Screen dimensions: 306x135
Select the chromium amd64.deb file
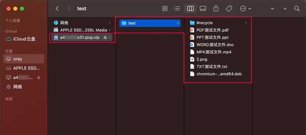(218, 74)
